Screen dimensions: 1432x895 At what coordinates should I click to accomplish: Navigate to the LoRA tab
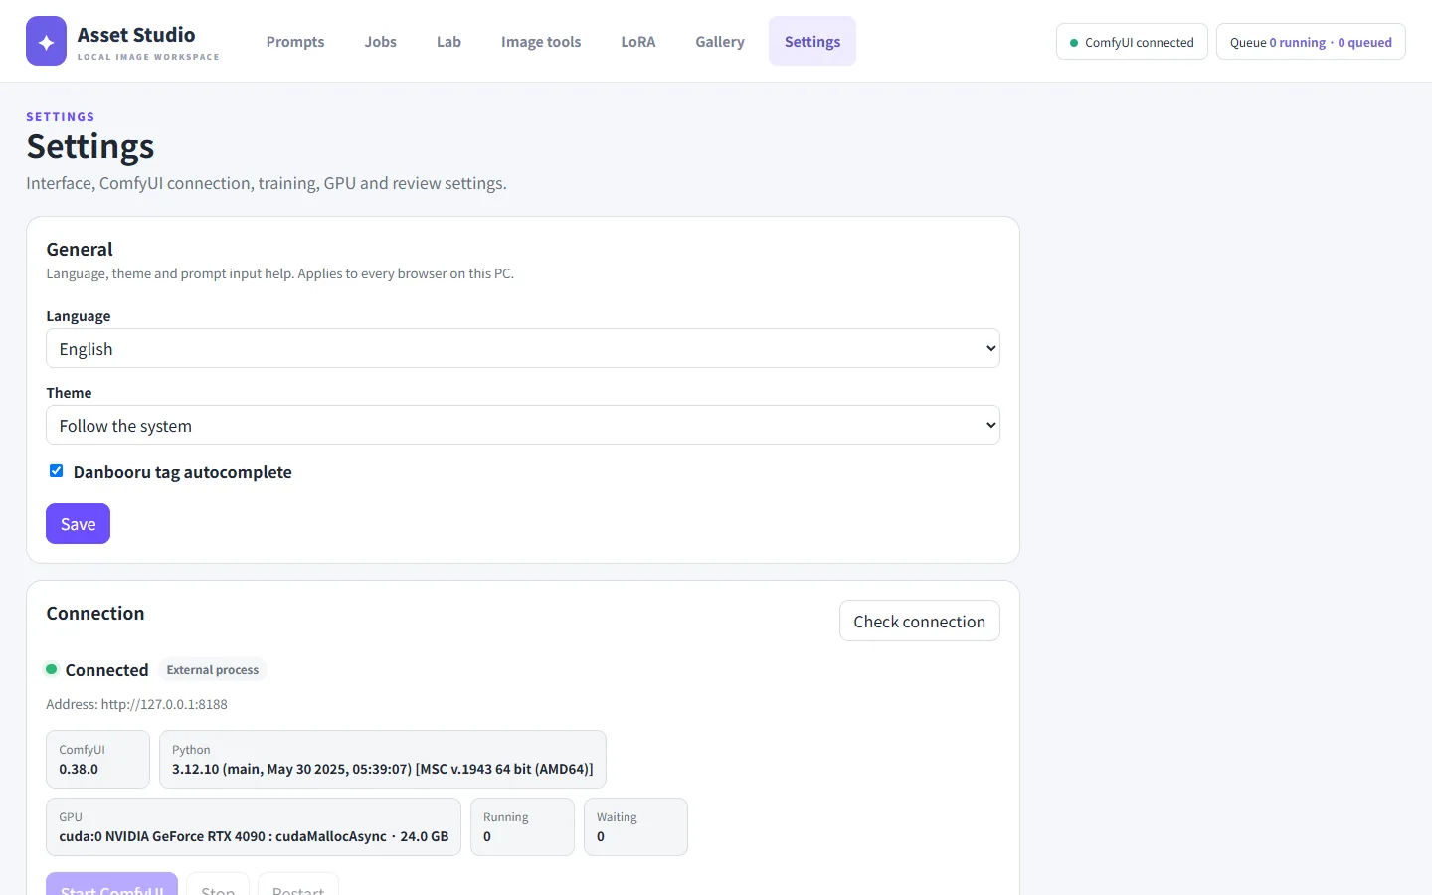(638, 41)
